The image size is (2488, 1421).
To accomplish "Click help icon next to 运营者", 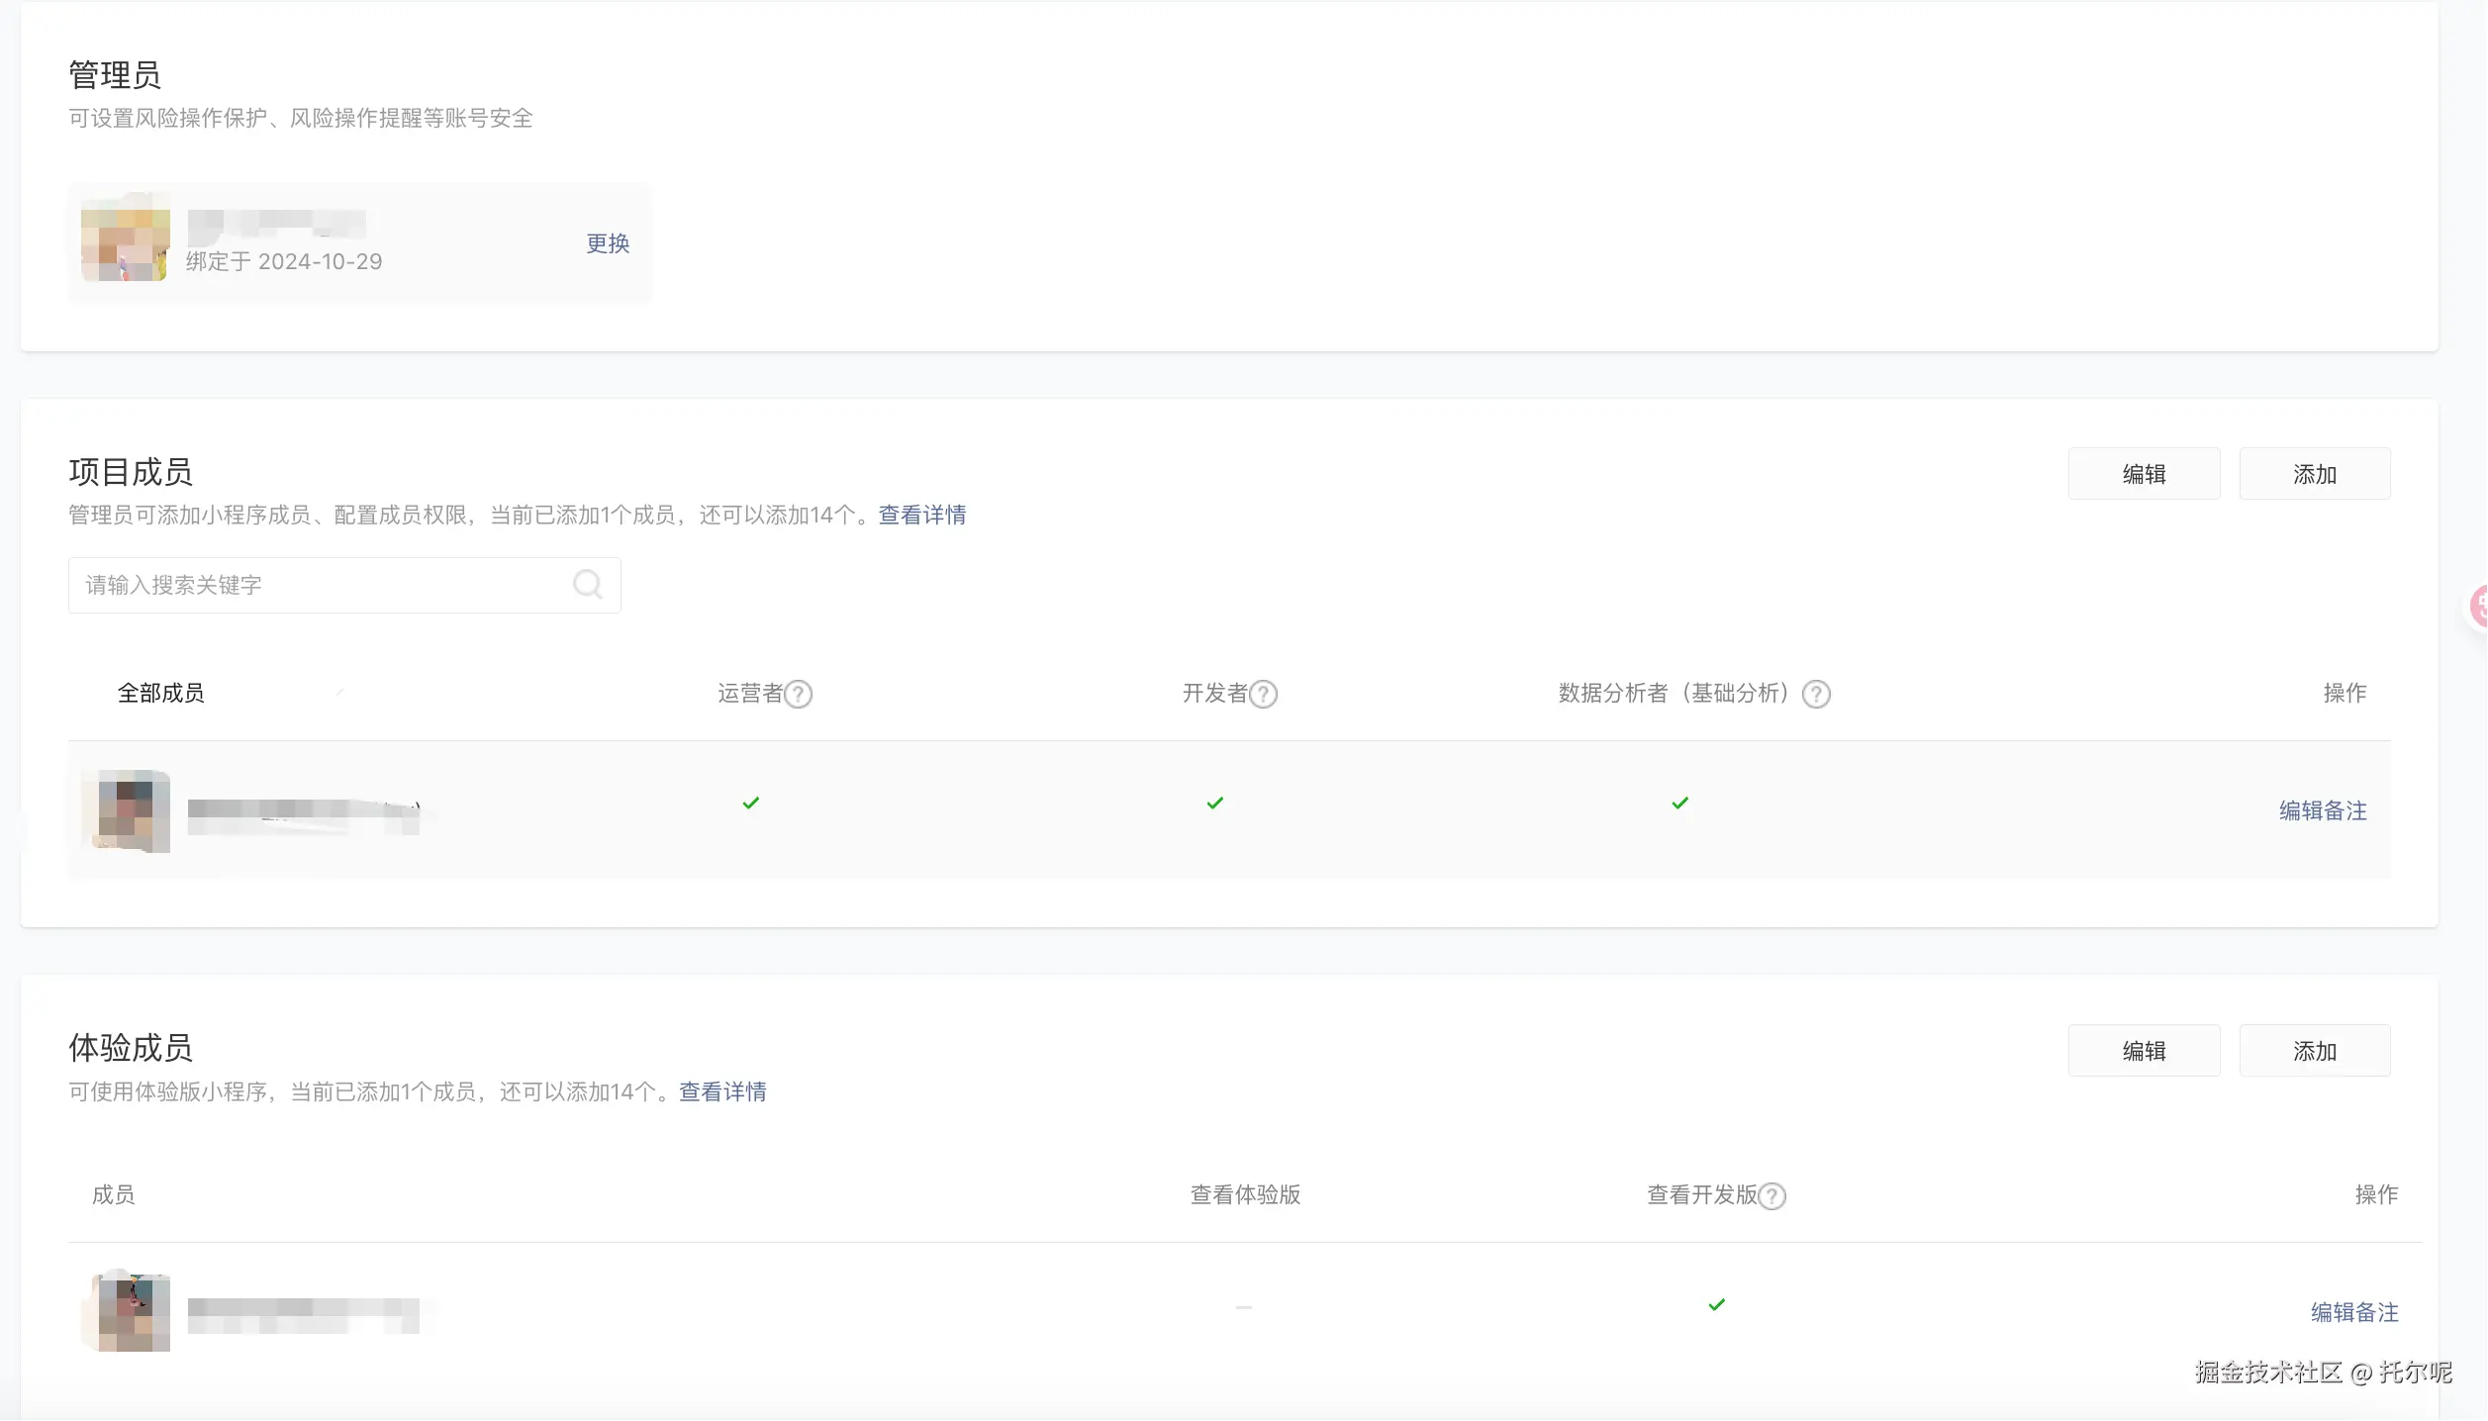I will 799,695.
